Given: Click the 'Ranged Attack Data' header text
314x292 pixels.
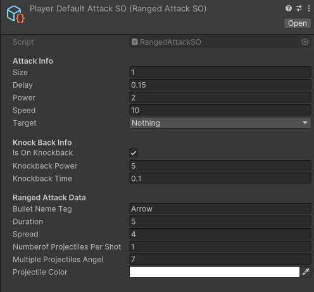Looking at the screenshot, I should (49, 198).
